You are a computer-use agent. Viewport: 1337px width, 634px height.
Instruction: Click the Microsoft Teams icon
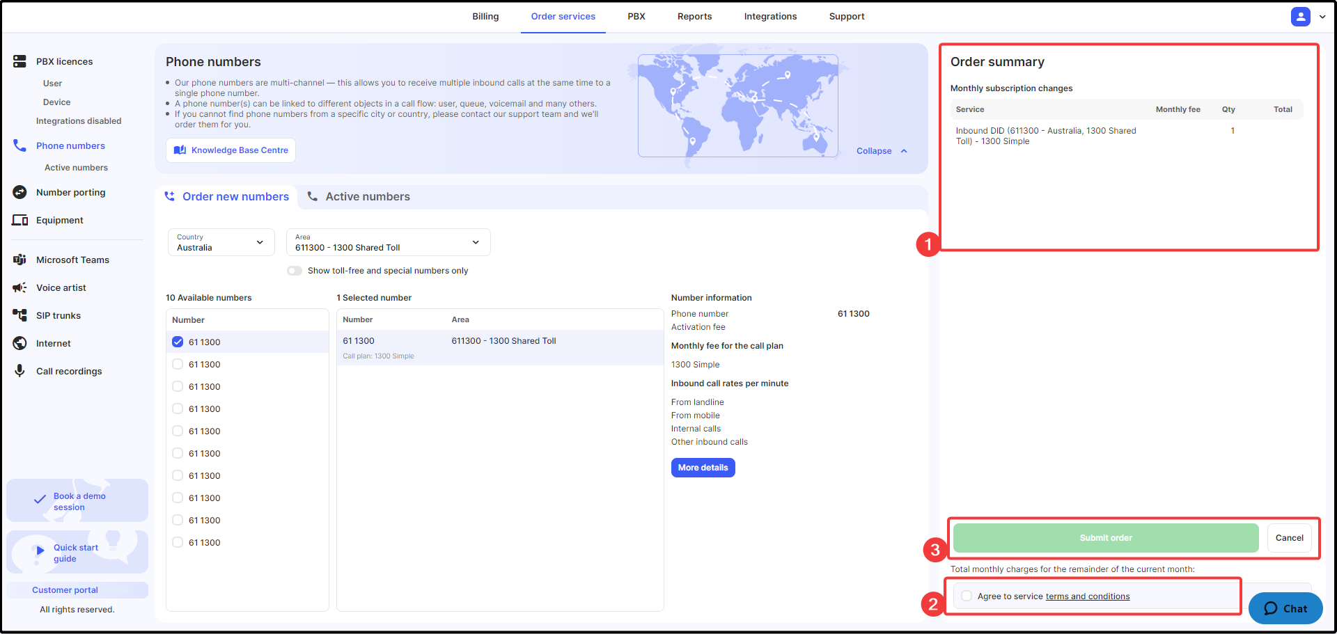click(x=19, y=260)
